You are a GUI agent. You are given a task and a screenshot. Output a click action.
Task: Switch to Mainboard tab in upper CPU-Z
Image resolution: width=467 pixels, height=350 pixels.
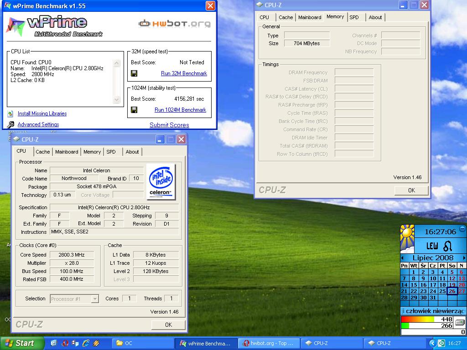[x=310, y=17]
